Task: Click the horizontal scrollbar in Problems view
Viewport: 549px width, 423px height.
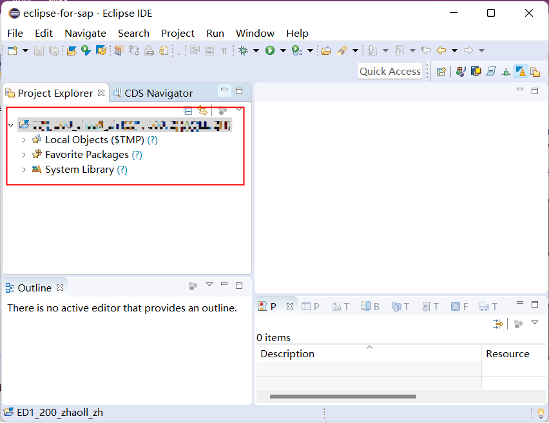Action: coord(343,397)
